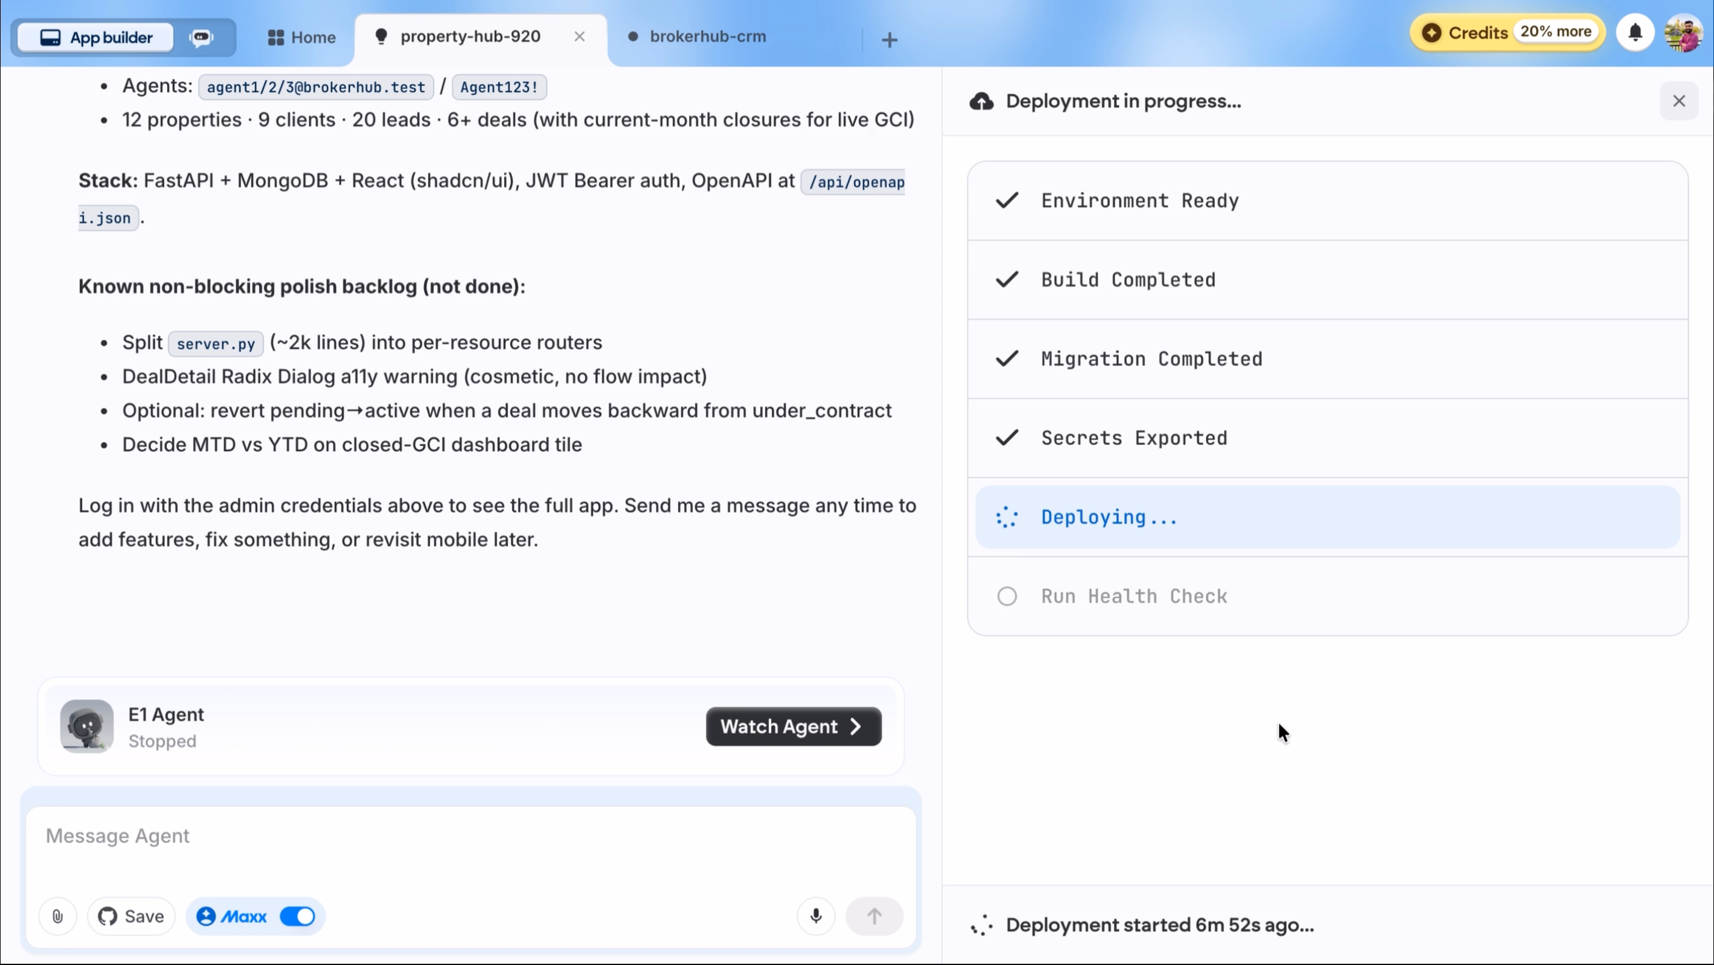Click the Environment Ready checkmark icon
Viewport: 1714px width, 965px height.
point(1007,200)
